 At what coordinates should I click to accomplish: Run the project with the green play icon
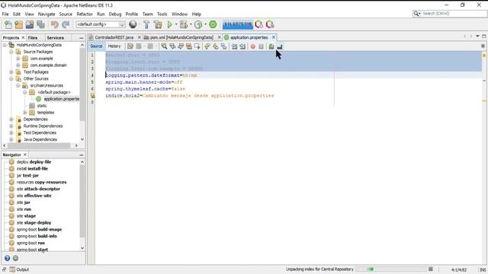point(169,24)
